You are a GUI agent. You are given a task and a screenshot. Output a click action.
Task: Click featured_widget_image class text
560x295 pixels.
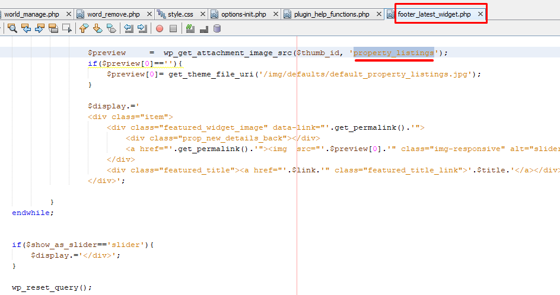tap(213, 128)
